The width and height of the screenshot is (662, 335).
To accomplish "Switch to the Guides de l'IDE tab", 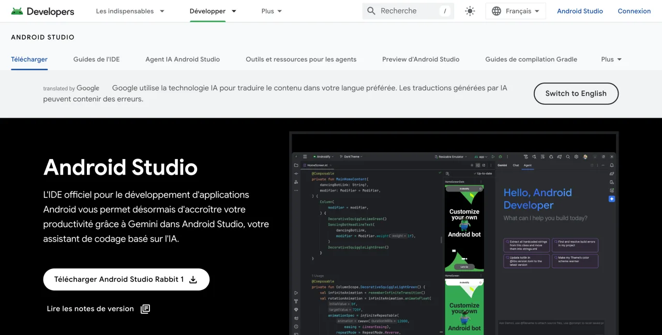I will pyautogui.click(x=97, y=59).
